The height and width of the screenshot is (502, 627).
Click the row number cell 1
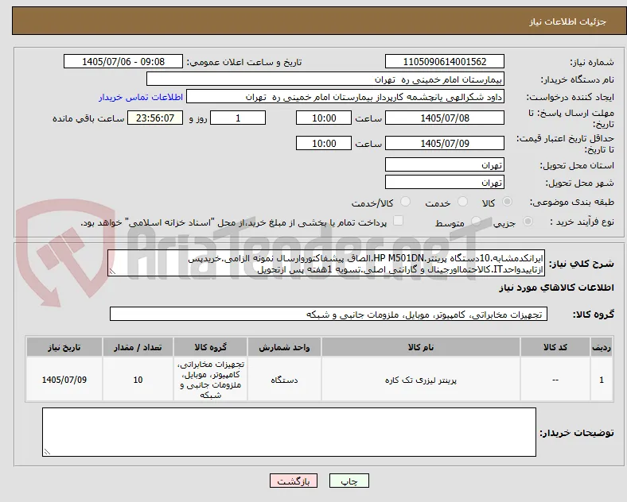click(602, 380)
